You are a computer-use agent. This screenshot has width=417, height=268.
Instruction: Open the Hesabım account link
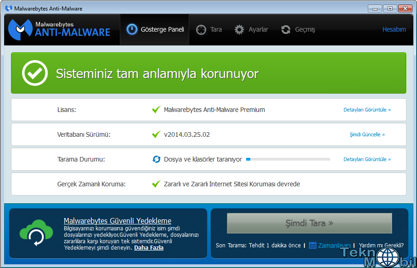tap(394, 29)
